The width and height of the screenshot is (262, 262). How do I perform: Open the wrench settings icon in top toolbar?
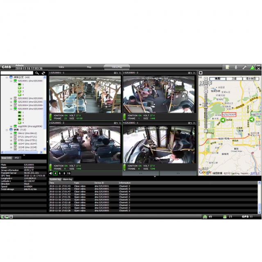[x=244, y=67]
